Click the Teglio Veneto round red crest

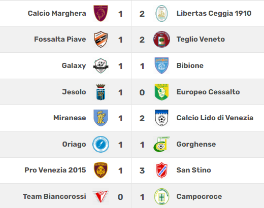tap(161, 39)
